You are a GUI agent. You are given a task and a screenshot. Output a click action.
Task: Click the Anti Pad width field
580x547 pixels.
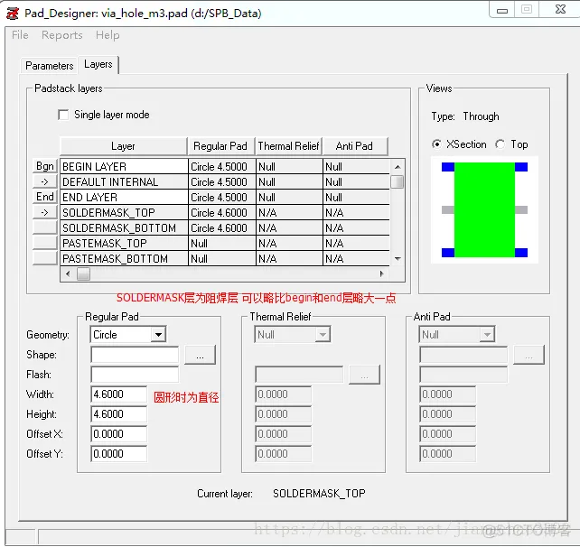point(447,394)
